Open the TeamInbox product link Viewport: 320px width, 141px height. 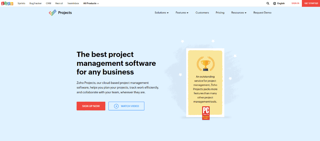pyautogui.click(x=73, y=3)
